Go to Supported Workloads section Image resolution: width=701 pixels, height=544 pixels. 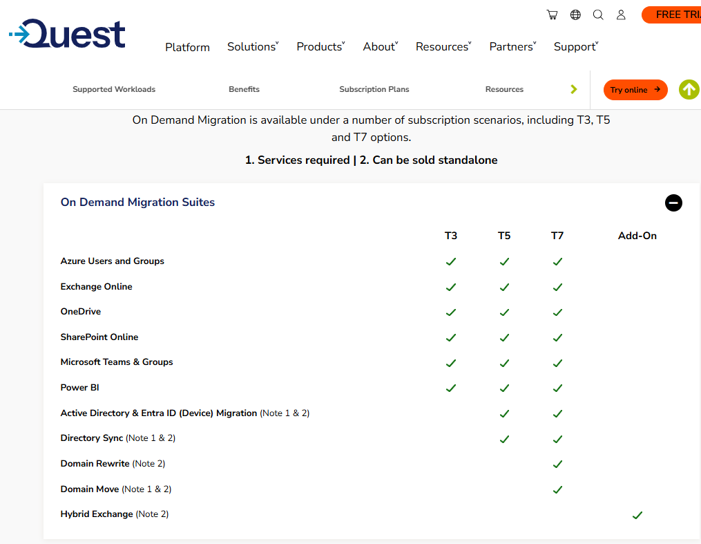[x=113, y=89]
